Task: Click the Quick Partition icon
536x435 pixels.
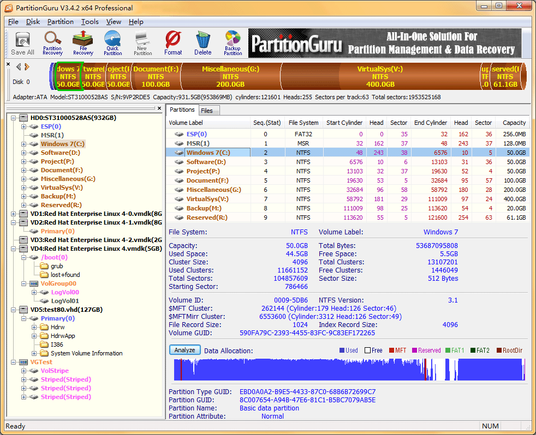Action: pos(112,44)
